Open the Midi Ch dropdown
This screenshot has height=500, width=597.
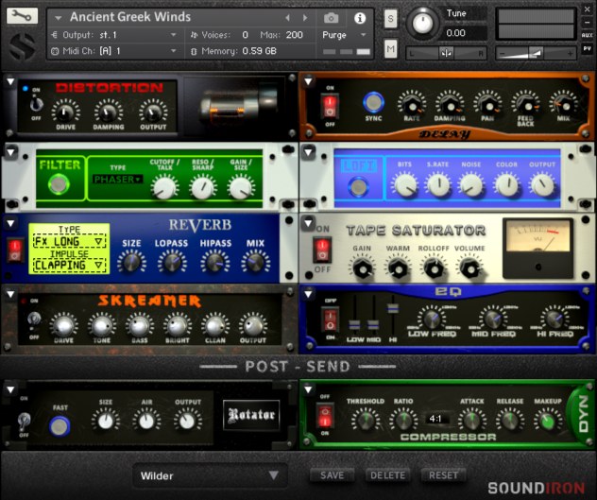point(114,51)
